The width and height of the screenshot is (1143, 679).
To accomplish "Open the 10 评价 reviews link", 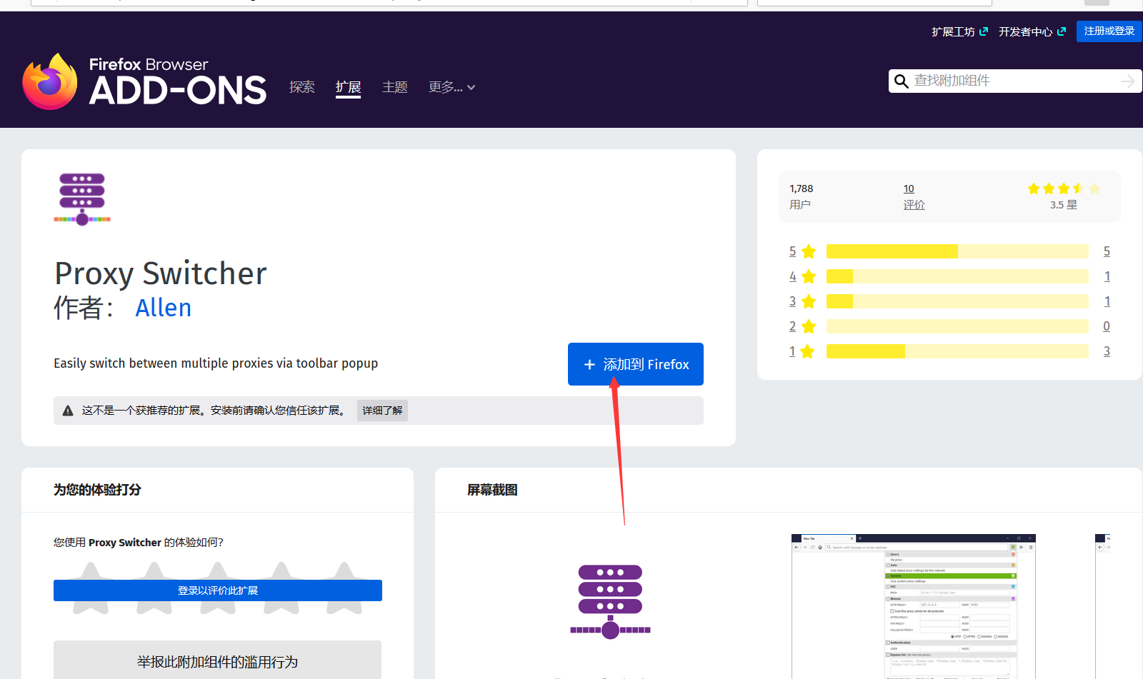I will coord(914,196).
